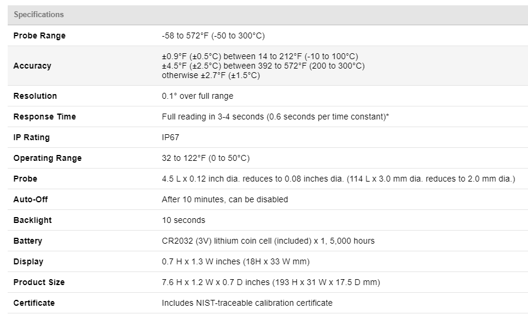Click the Accuracy row label
This screenshot has width=528, height=317.
(33, 66)
